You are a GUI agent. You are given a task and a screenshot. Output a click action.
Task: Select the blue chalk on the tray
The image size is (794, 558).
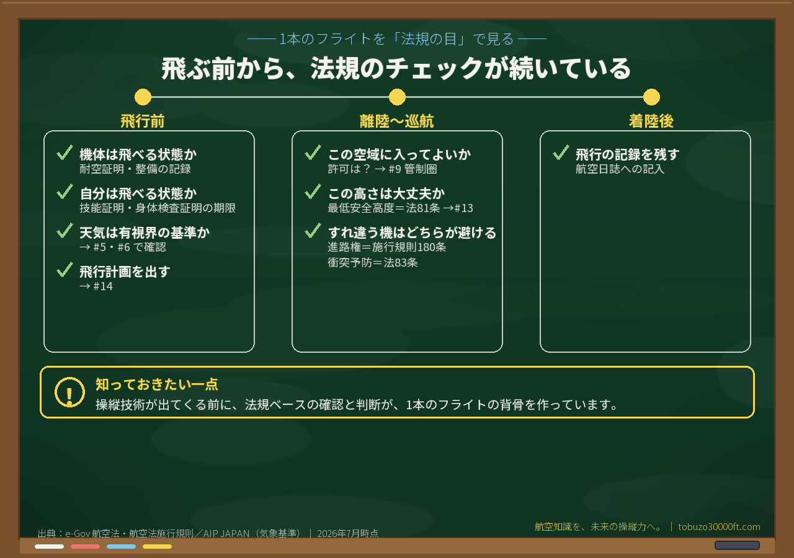click(x=121, y=547)
